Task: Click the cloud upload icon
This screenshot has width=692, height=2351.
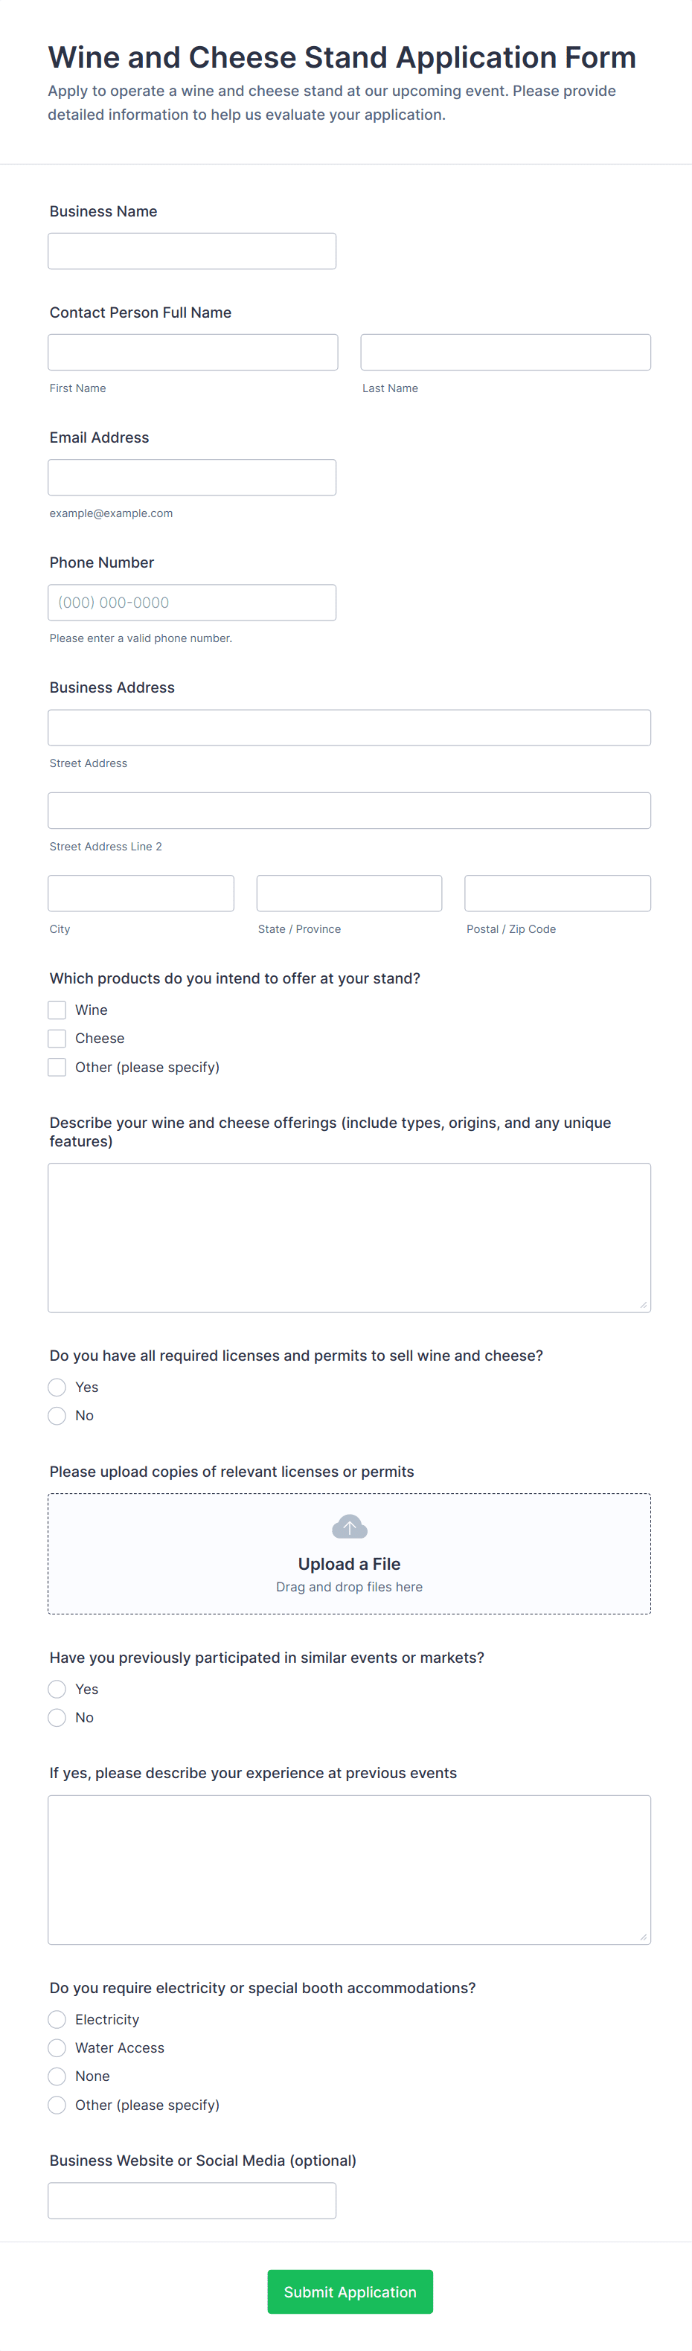Action: tap(349, 1526)
